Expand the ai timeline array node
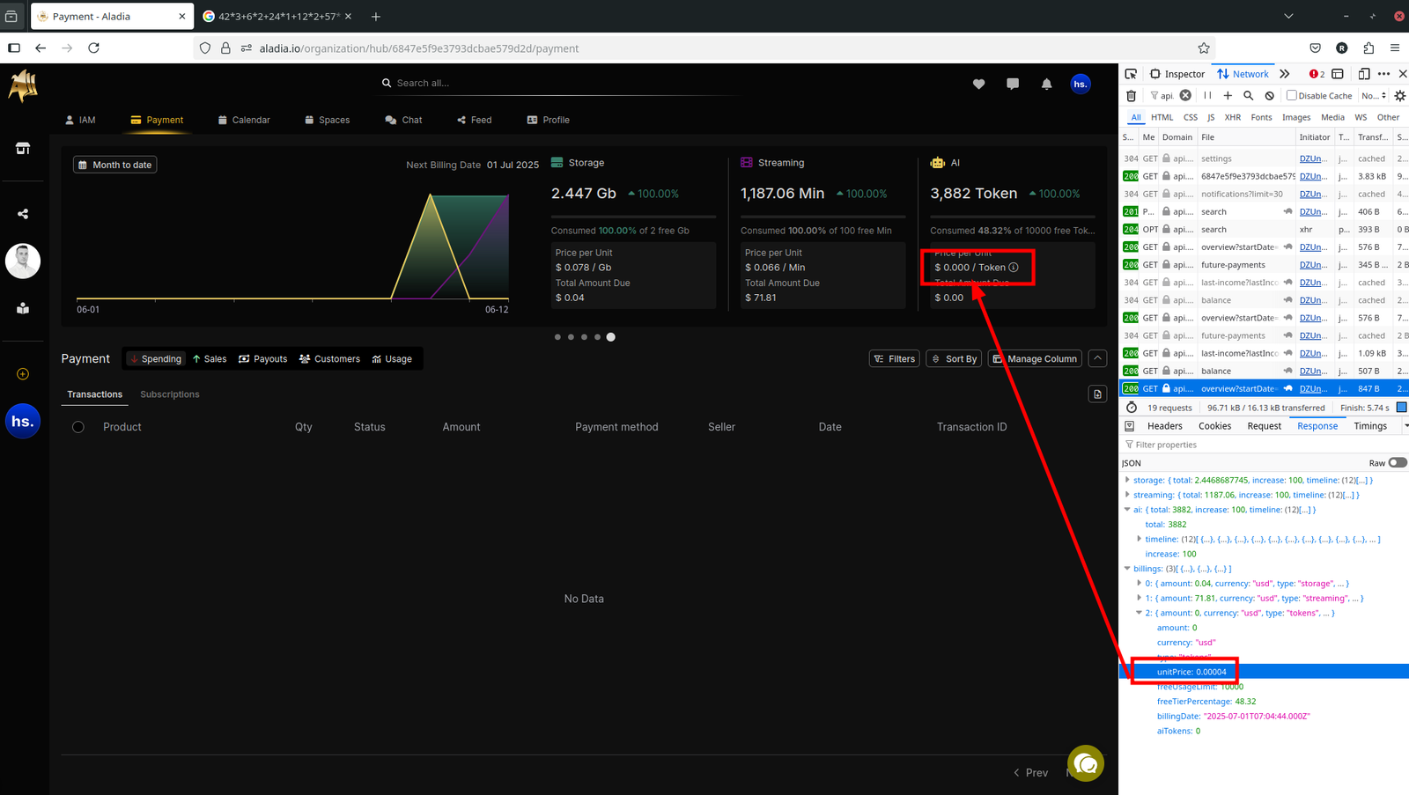 [x=1139, y=539]
